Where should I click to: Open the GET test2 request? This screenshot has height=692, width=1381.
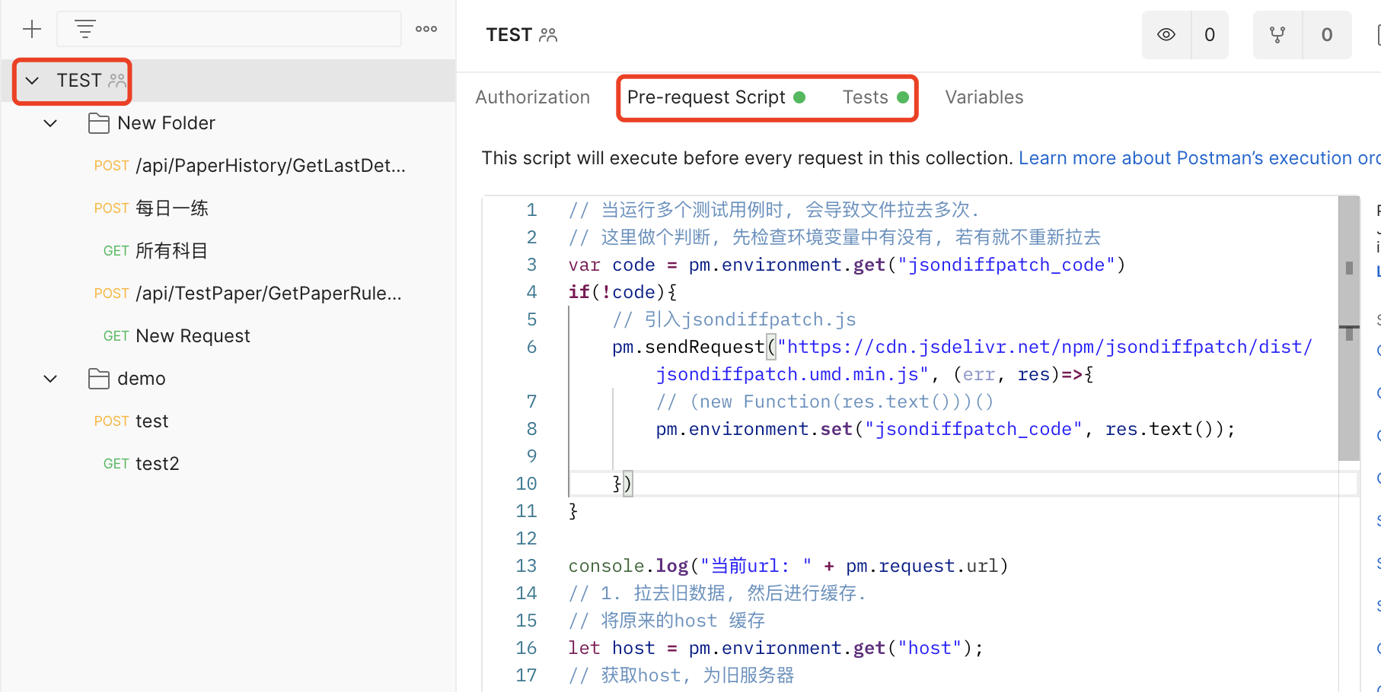coord(157,464)
